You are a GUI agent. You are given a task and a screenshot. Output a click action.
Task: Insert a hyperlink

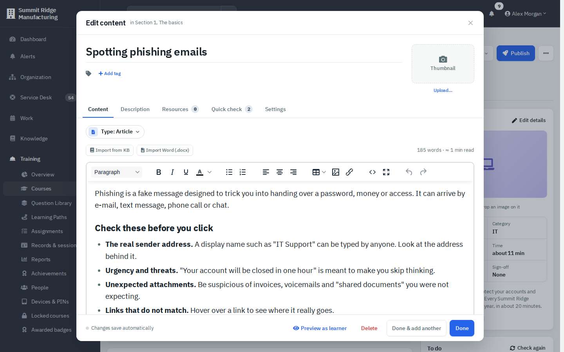tap(349, 172)
